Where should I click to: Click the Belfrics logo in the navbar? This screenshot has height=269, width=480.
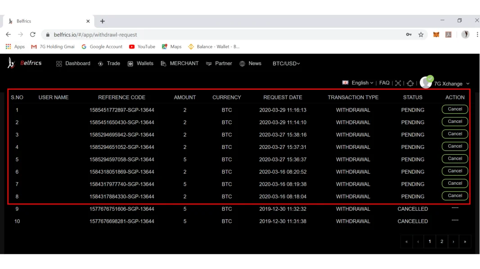pyautogui.click(x=25, y=63)
